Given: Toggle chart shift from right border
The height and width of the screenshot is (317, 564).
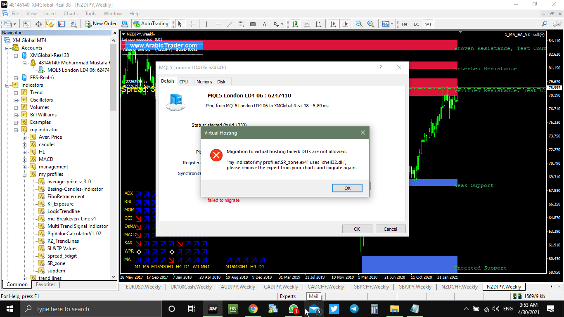Looking at the screenshot, I should pos(345,24).
